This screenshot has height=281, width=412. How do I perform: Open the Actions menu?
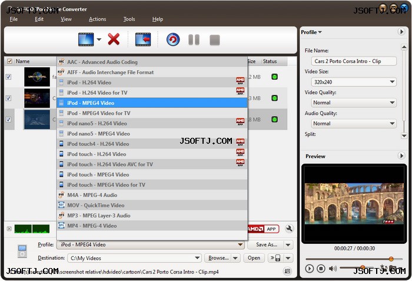tap(98, 19)
